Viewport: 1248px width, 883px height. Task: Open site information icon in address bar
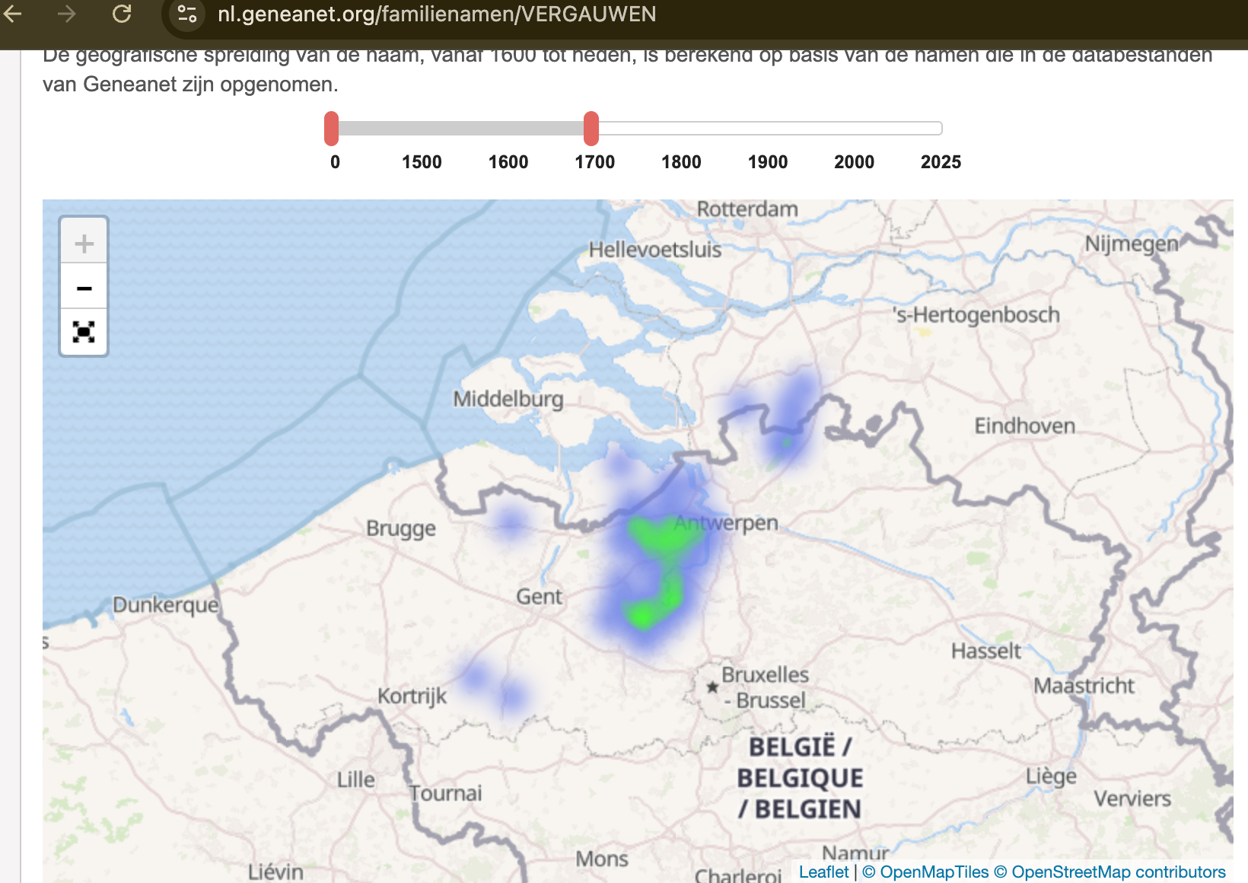(x=187, y=14)
